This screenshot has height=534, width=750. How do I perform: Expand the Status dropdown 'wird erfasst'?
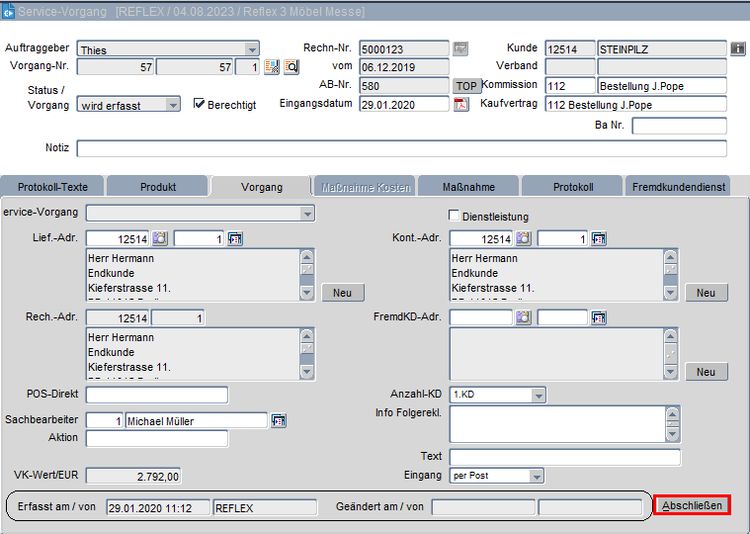pyautogui.click(x=173, y=105)
